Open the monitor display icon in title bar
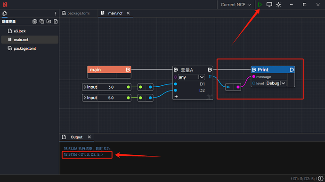 point(269,5)
